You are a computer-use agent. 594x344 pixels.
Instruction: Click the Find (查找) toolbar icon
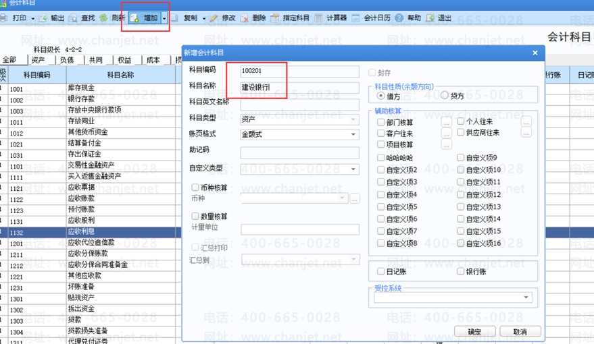point(73,18)
